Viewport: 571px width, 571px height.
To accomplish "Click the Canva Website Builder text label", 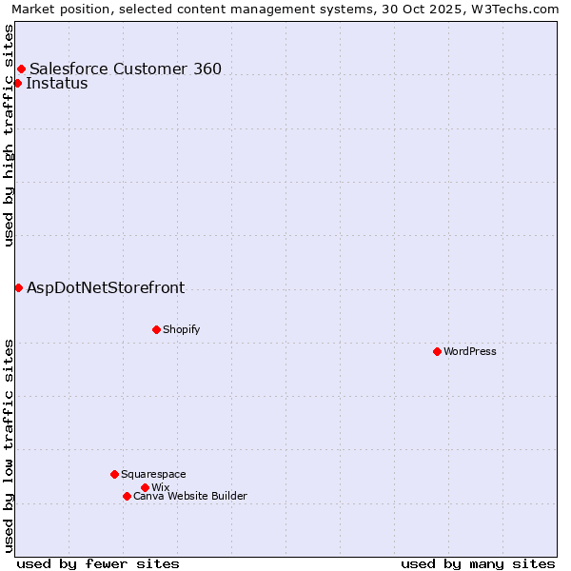I will pyautogui.click(x=190, y=497).
